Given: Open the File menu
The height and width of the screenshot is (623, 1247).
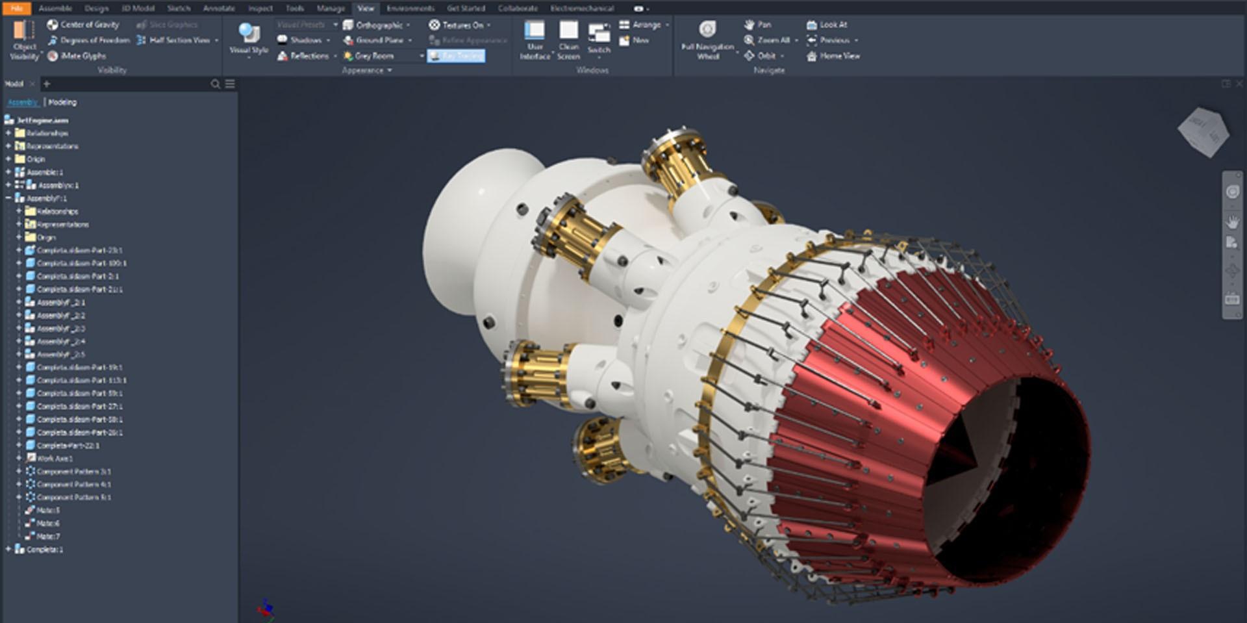Looking at the screenshot, I should pos(17,8).
